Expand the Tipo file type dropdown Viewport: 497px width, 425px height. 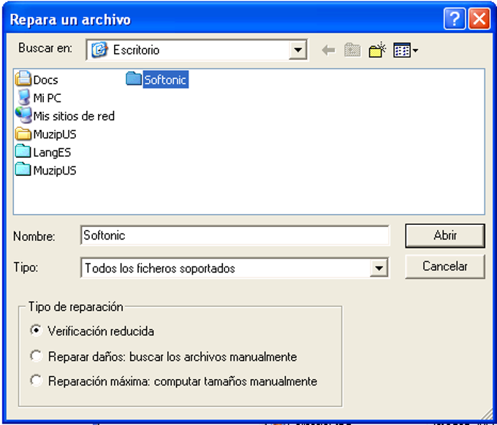(379, 268)
